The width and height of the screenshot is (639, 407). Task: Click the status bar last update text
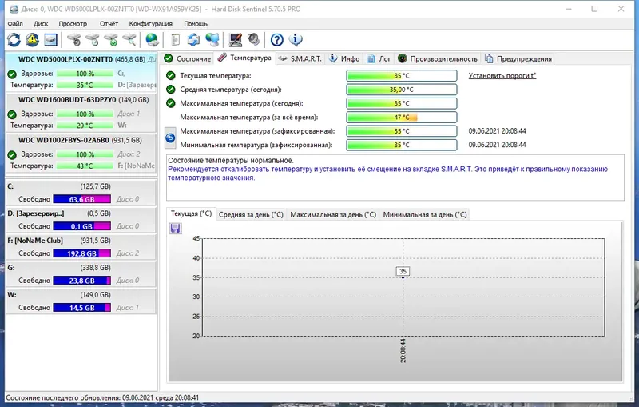point(102,397)
